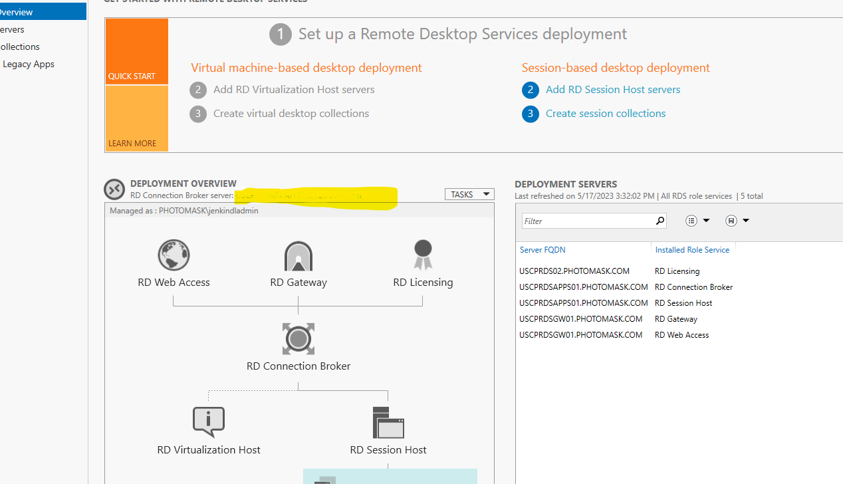Select the USCPRDSAPPS01 row with RD Connection Broker

pos(678,287)
